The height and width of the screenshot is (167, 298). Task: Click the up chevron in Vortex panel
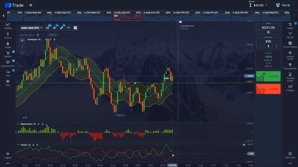244,145
